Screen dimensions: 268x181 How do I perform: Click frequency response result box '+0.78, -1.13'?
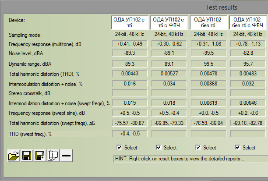(248, 44)
